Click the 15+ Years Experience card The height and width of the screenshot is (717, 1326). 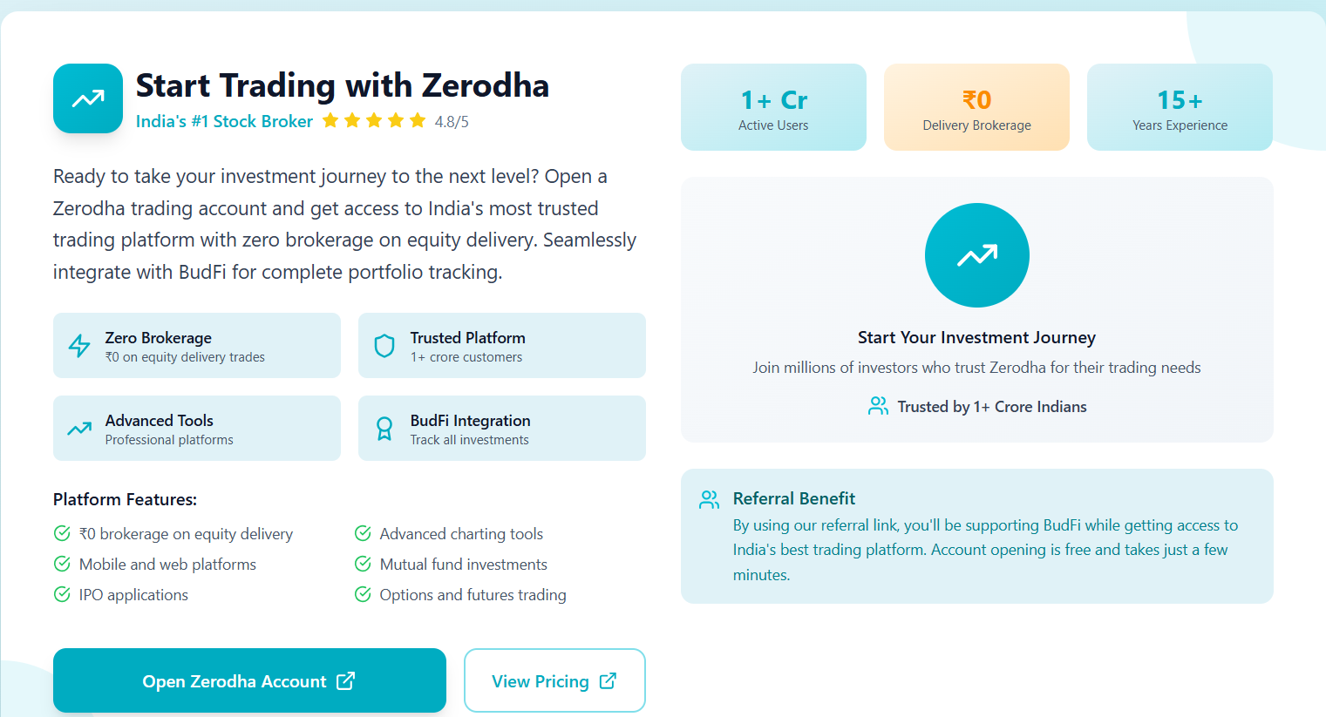[x=1180, y=107]
